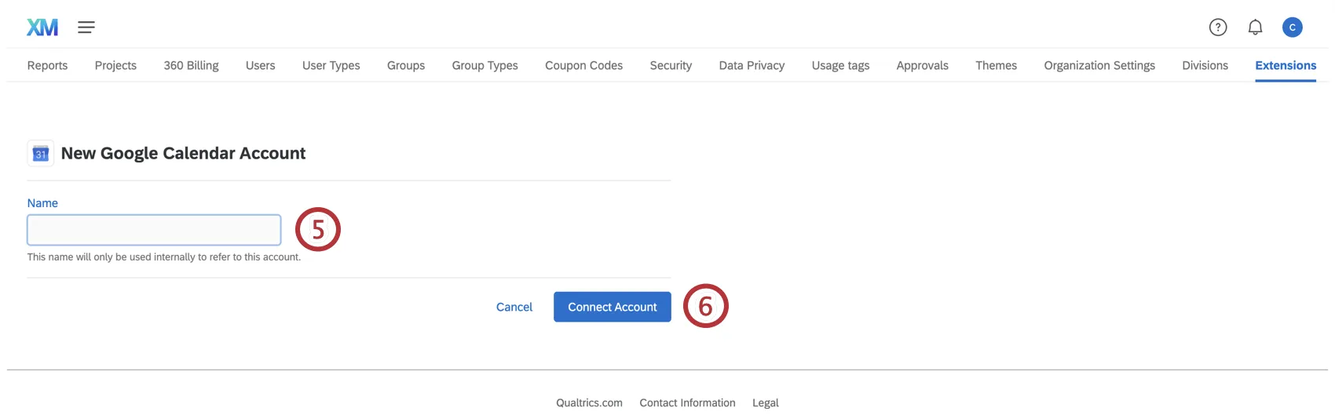Open the Security tab
Screen dimensions: 1335x419
[671, 65]
